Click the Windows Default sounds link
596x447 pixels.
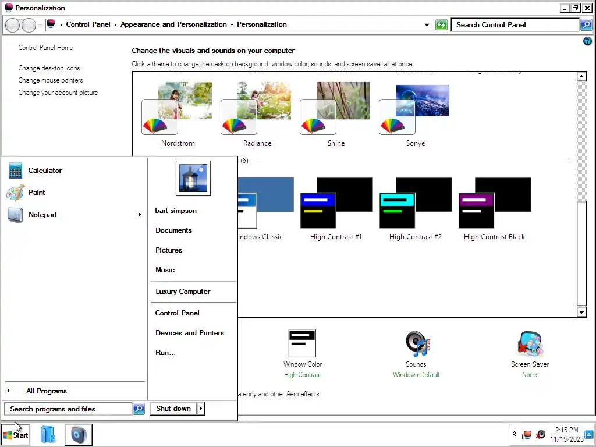pos(416,375)
